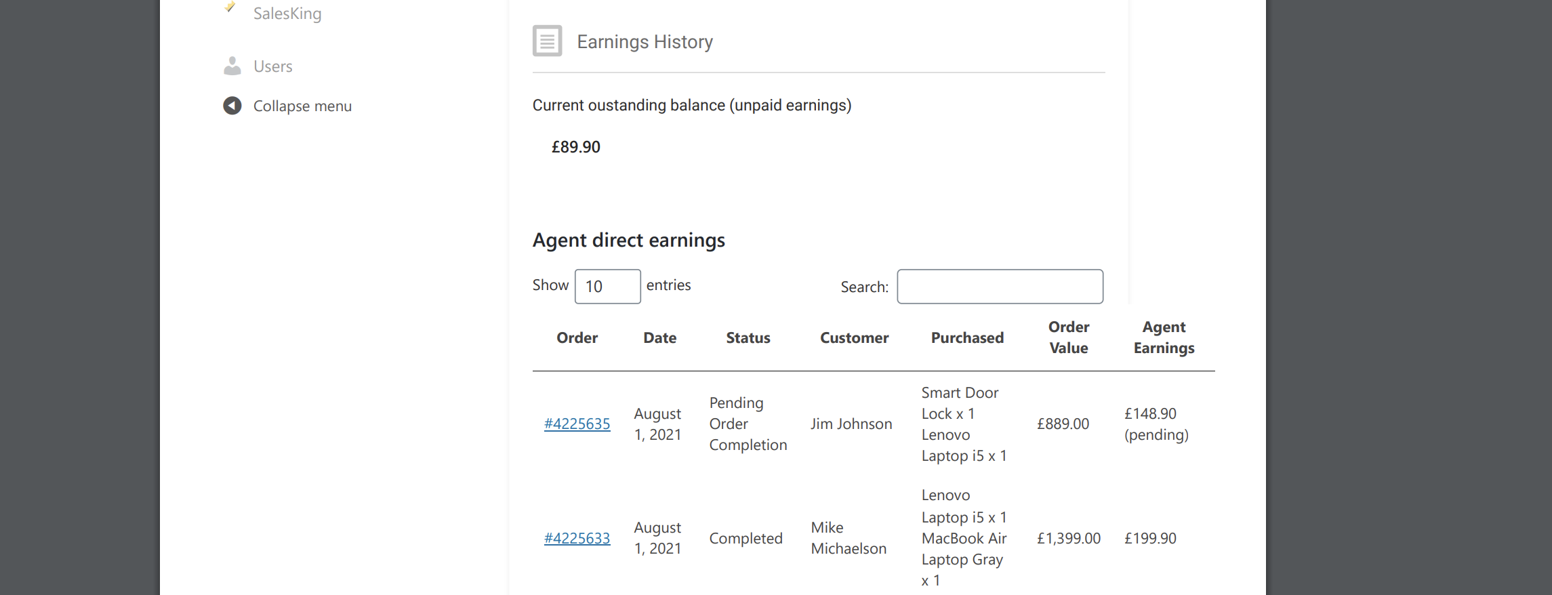Click customer name Mike Michaelson
This screenshot has height=595, width=1552.
click(x=849, y=538)
